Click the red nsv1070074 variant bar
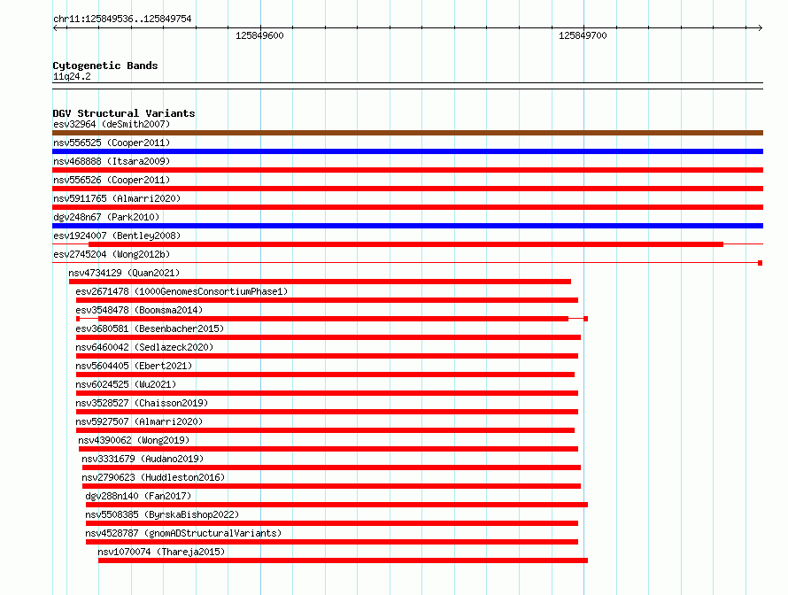The image size is (788, 595). click(344, 560)
